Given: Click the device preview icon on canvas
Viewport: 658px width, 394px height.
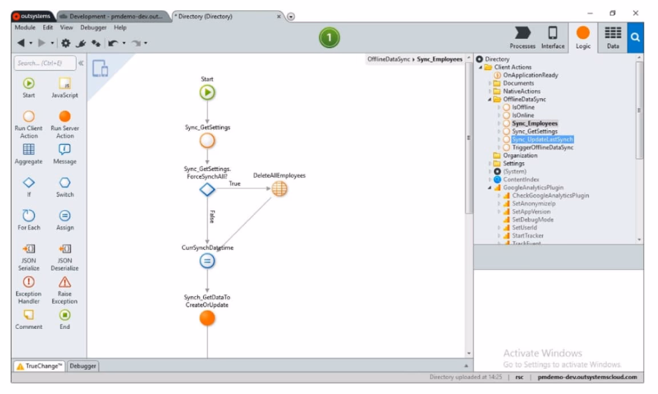Looking at the screenshot, I should pos(101,69).
